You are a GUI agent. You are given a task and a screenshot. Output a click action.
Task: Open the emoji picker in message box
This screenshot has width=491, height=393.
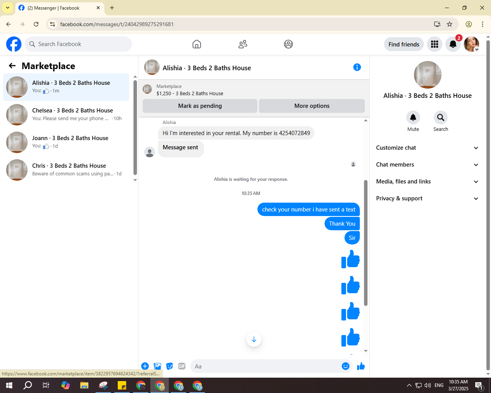tap(346, 366)
